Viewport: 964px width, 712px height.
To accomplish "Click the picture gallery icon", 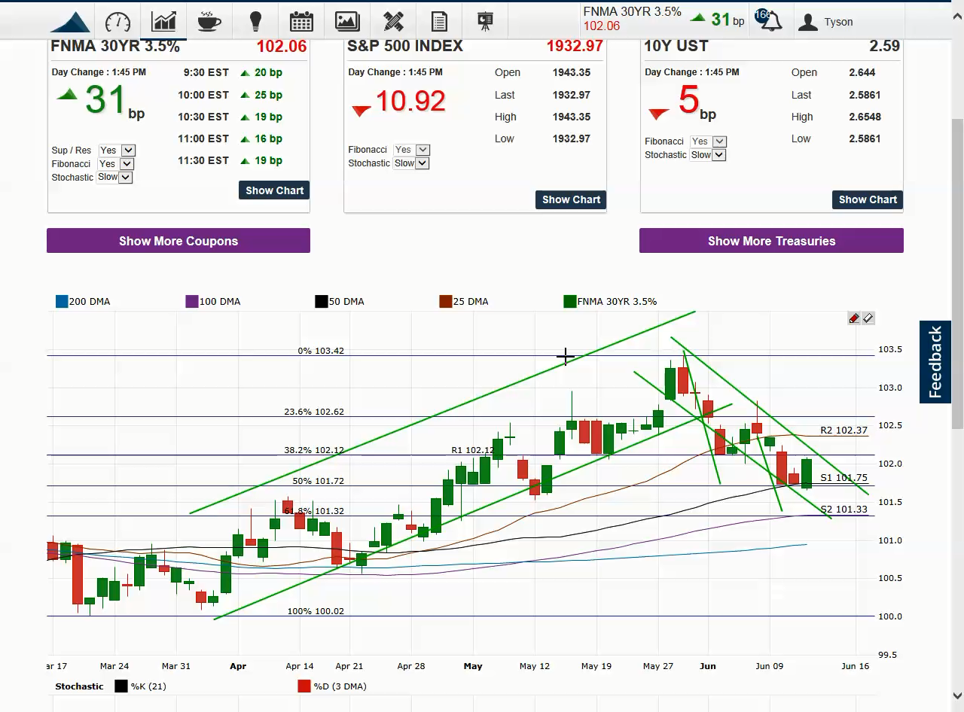I will tap(347, 21).
